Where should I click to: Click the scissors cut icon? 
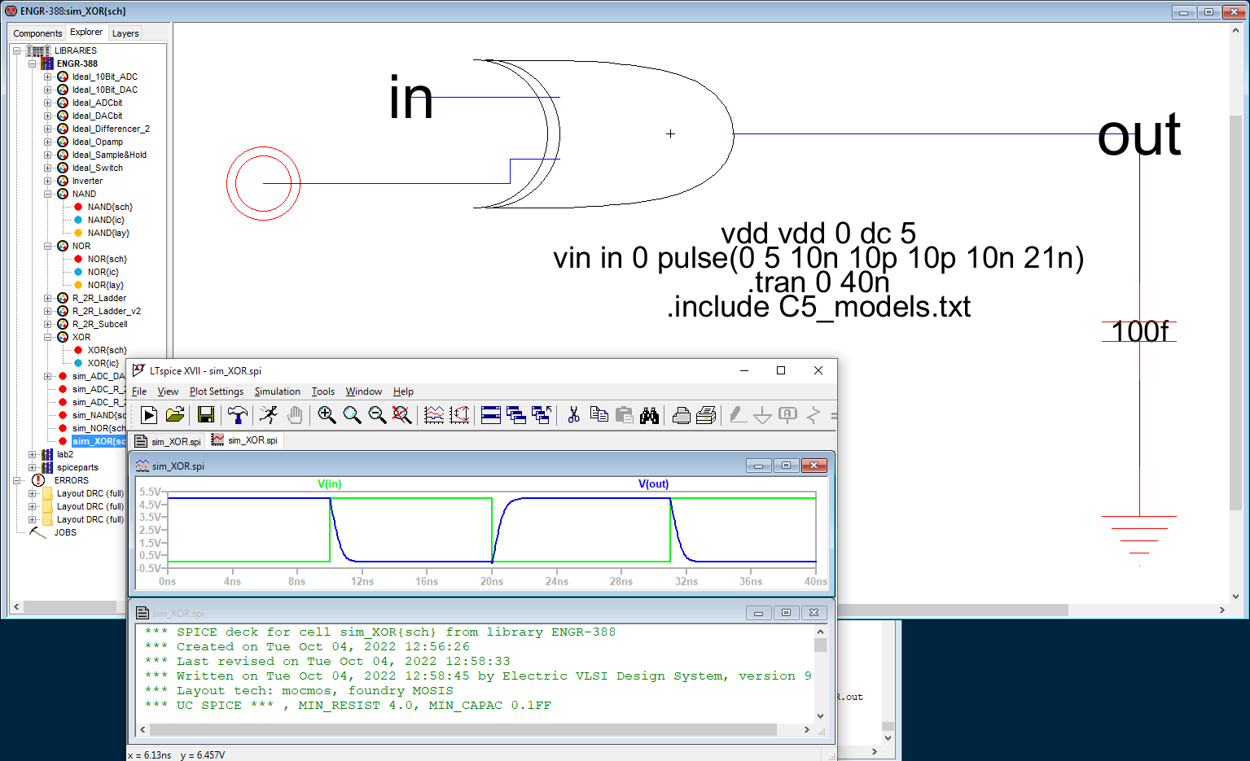pos(573,415)
